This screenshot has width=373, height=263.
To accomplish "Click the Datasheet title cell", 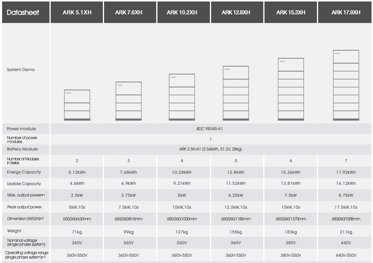I will click(26, 12).
